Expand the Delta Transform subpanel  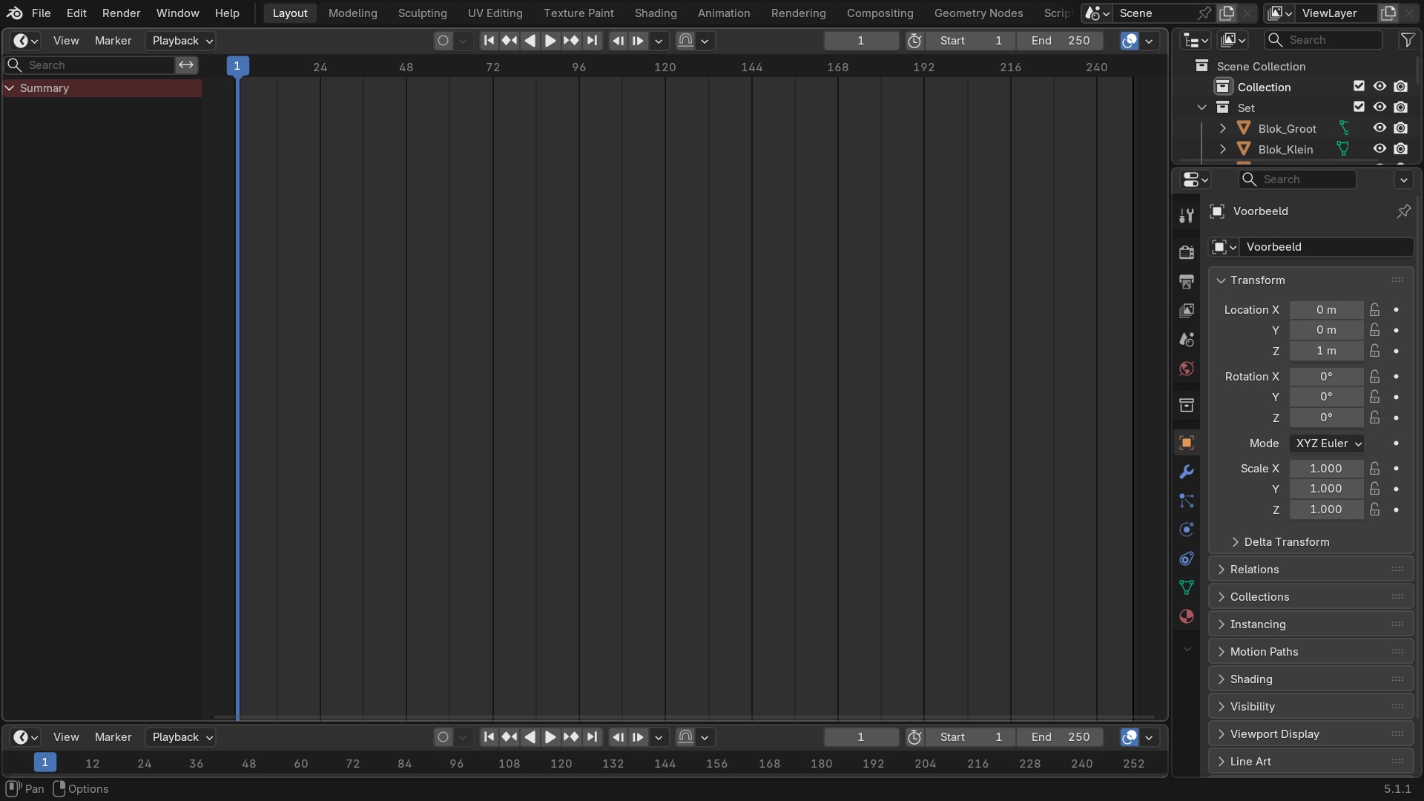[x=1287, y=542]
